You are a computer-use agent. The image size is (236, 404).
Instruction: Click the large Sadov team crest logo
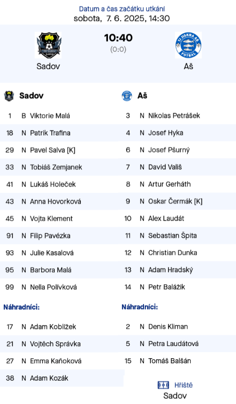[48, 45]
